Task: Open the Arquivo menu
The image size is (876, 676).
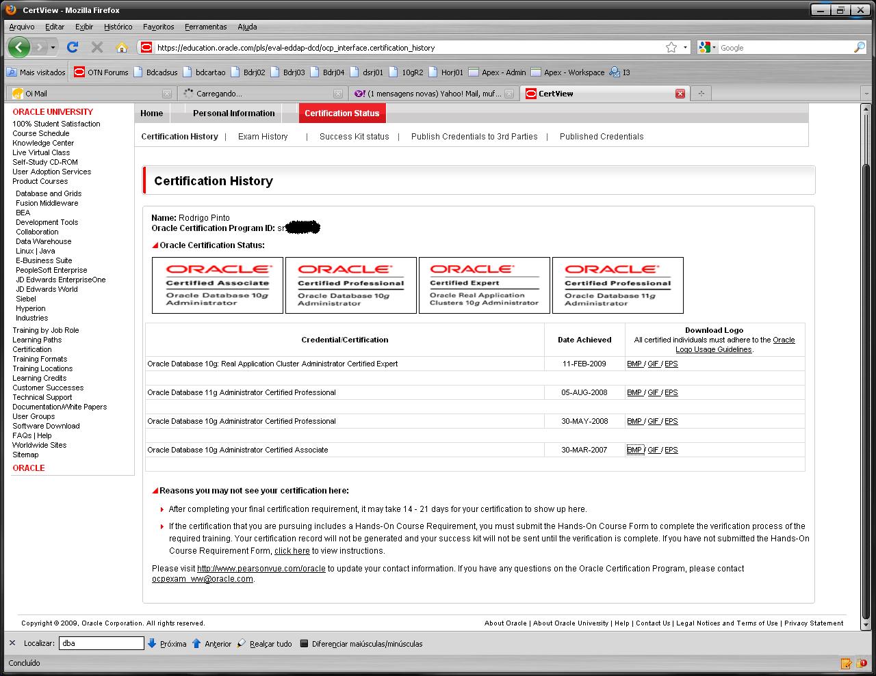Action: [x=21, y=27]
